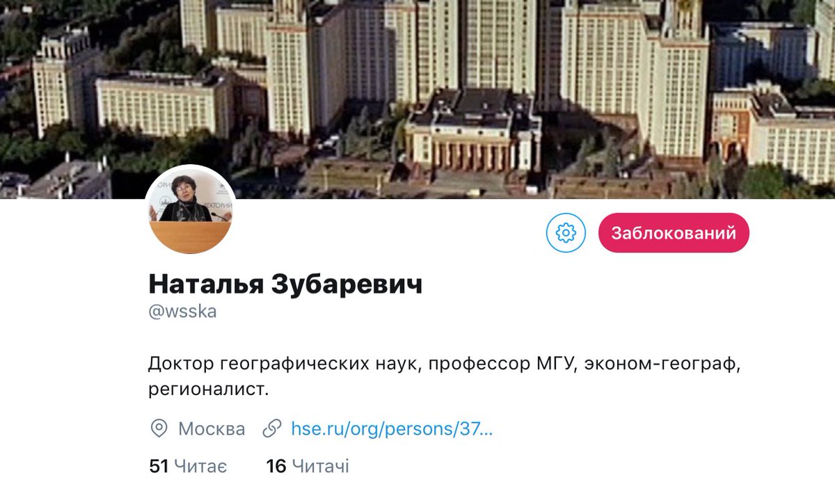Click the follower count number 16
The width and height of the screenshot is (835, 480).
coord(276,465)
